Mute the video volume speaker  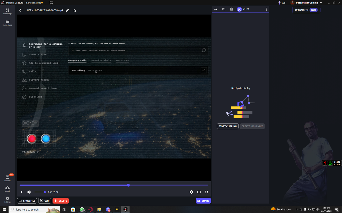tap(29, 192)
